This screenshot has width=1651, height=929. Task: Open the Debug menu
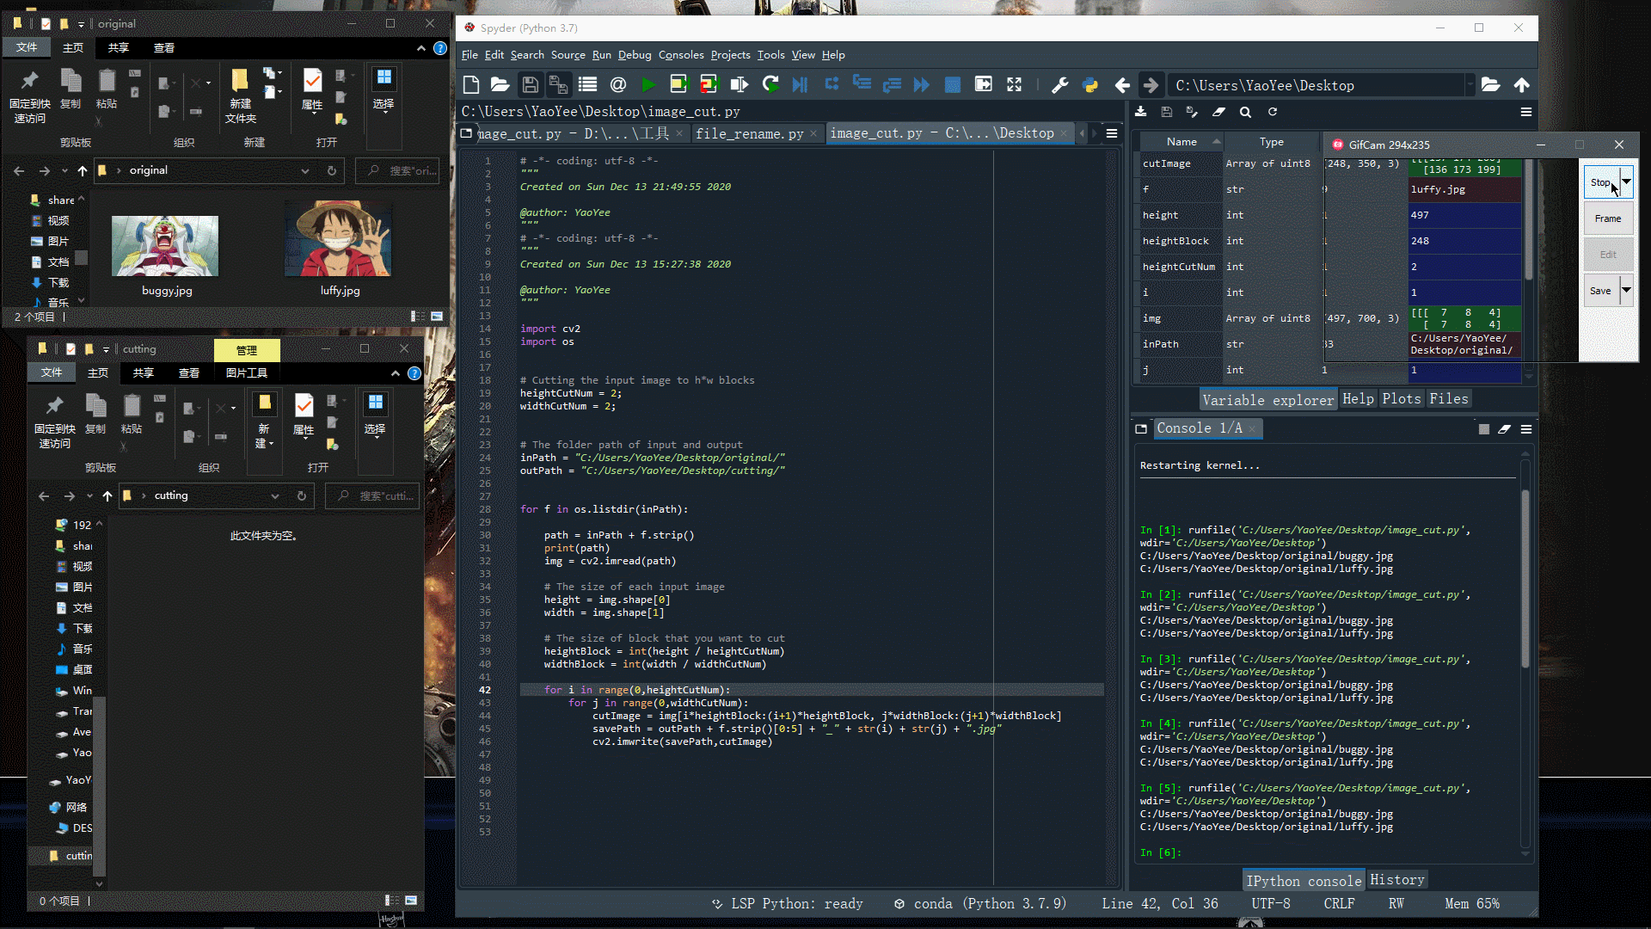pos(635,55)
